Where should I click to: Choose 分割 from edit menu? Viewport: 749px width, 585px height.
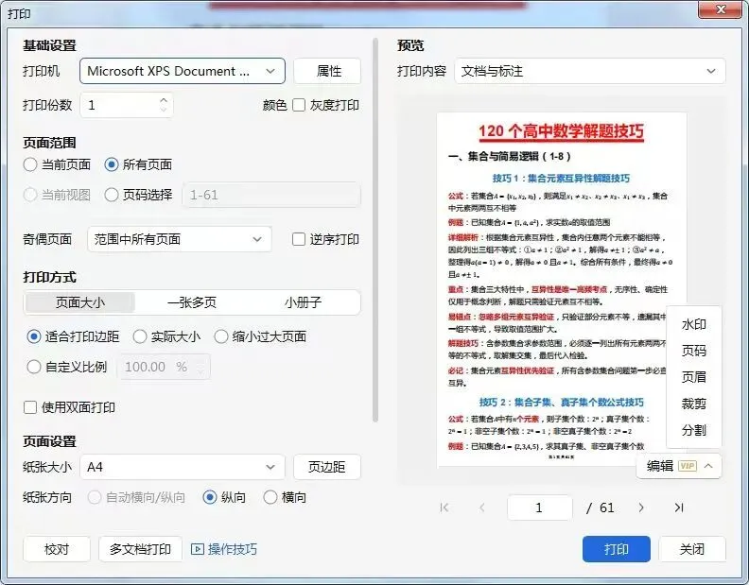coord(693,430)
